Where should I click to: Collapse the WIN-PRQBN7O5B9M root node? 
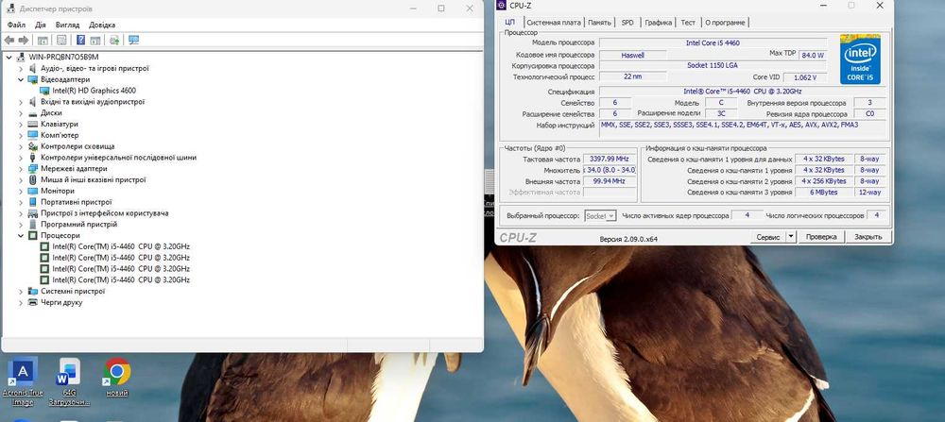tap(9, 58)
